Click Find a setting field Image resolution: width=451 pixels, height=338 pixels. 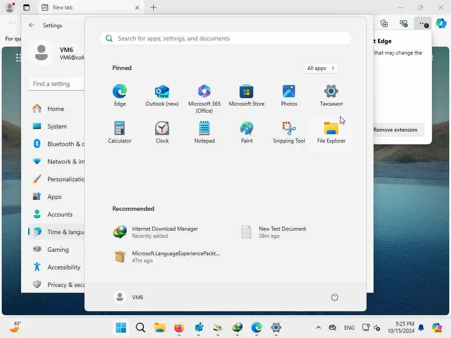click(x=56, y=84)
